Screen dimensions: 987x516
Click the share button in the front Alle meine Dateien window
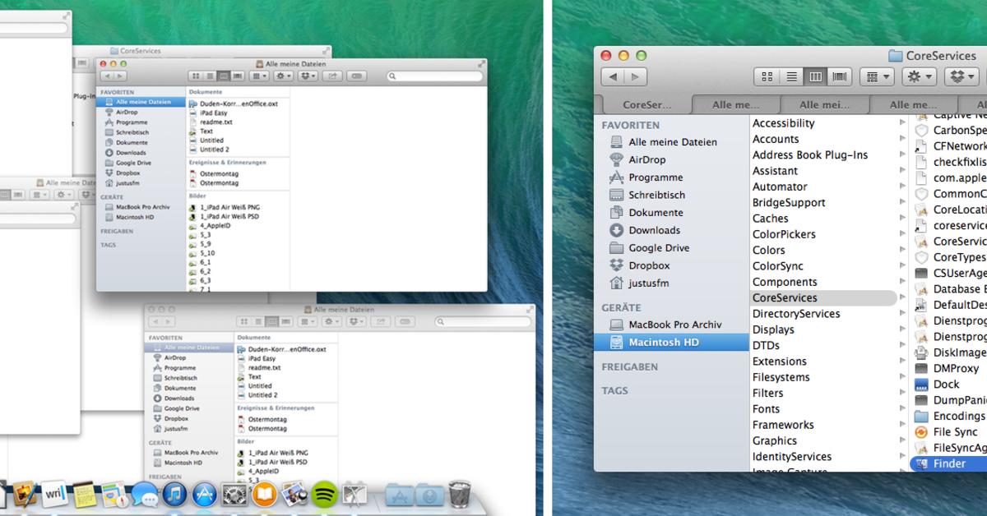pos(333,76)
